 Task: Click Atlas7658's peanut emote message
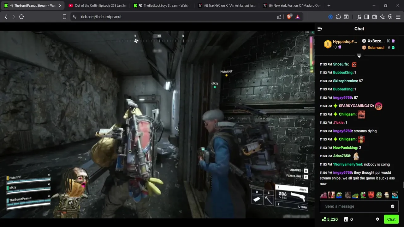[x=356, y=156]
